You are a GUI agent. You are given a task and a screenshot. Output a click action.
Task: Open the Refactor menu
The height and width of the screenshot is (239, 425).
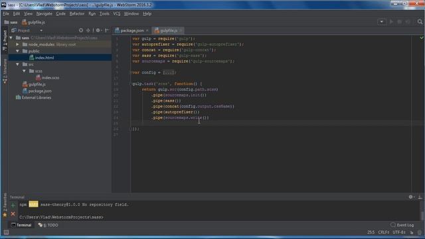(x=77, y=13)
